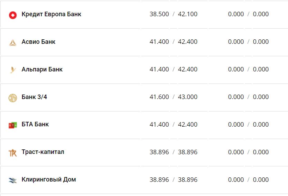Image resolution: width=288 pixels, height=196 pixels.
Task: Open the Асвио Банк name link
Action: 38,42
